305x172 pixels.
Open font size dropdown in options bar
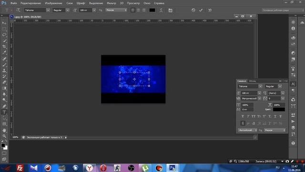(x=94, y=10)
